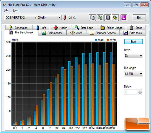Click into the Delay value field
The height and width of the screenshot is (133, 151).
[x=131, y=92]
